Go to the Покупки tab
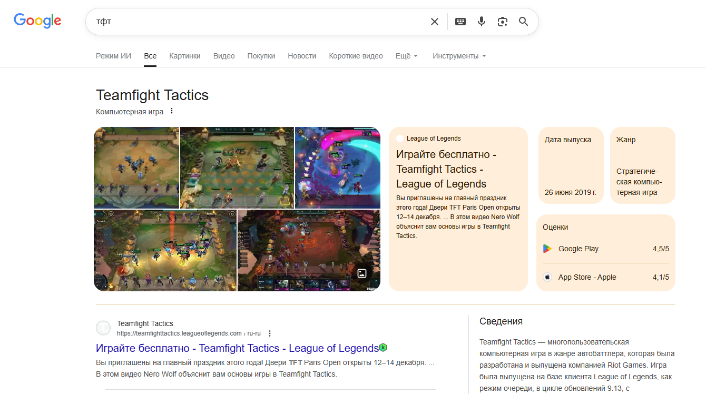This screenshot has width=706, height=394. tap(261, 56)
